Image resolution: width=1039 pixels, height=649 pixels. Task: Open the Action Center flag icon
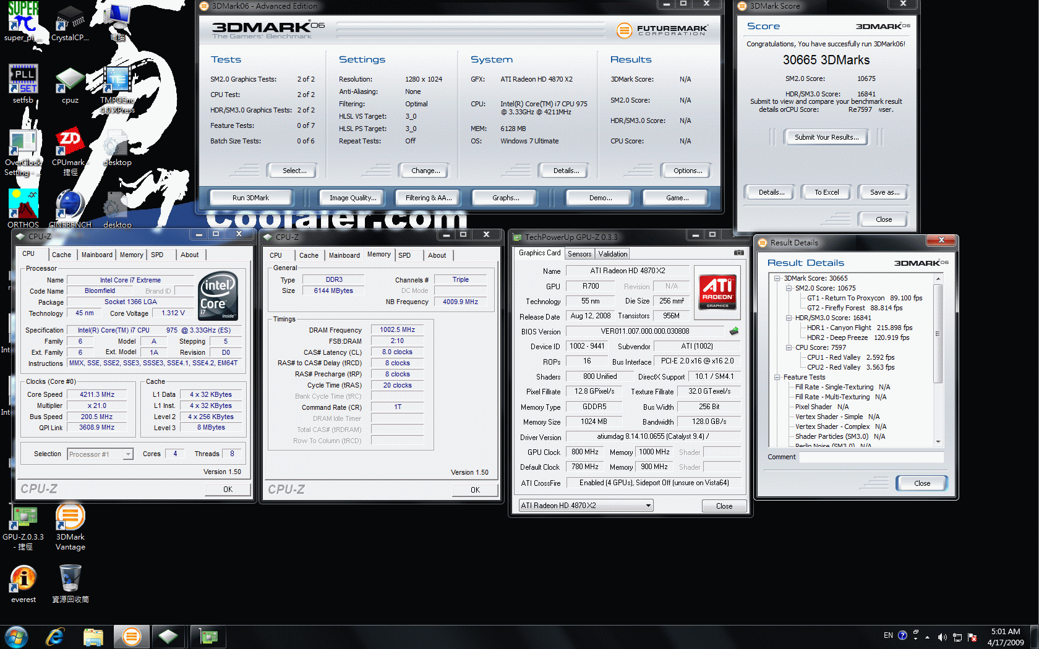pos(972,637)
